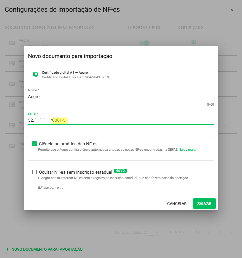Save with the SALVAR button
This screenshot has width=242, height=258.
[x=204, y=203]
